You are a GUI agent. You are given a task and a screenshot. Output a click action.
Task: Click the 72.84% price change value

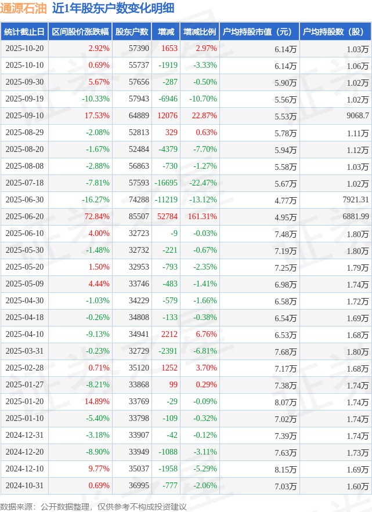(x=96, y=216)
